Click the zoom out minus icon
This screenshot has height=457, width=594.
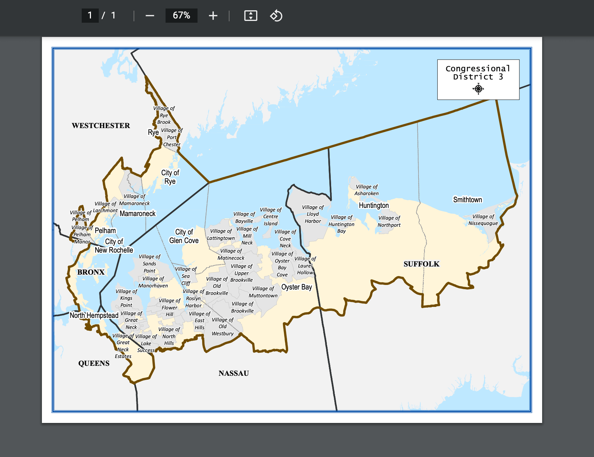coord(150,16)
